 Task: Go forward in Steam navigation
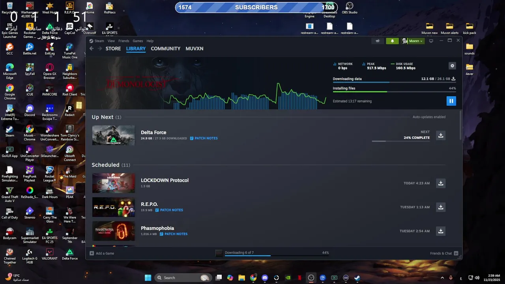pos(100,49)
